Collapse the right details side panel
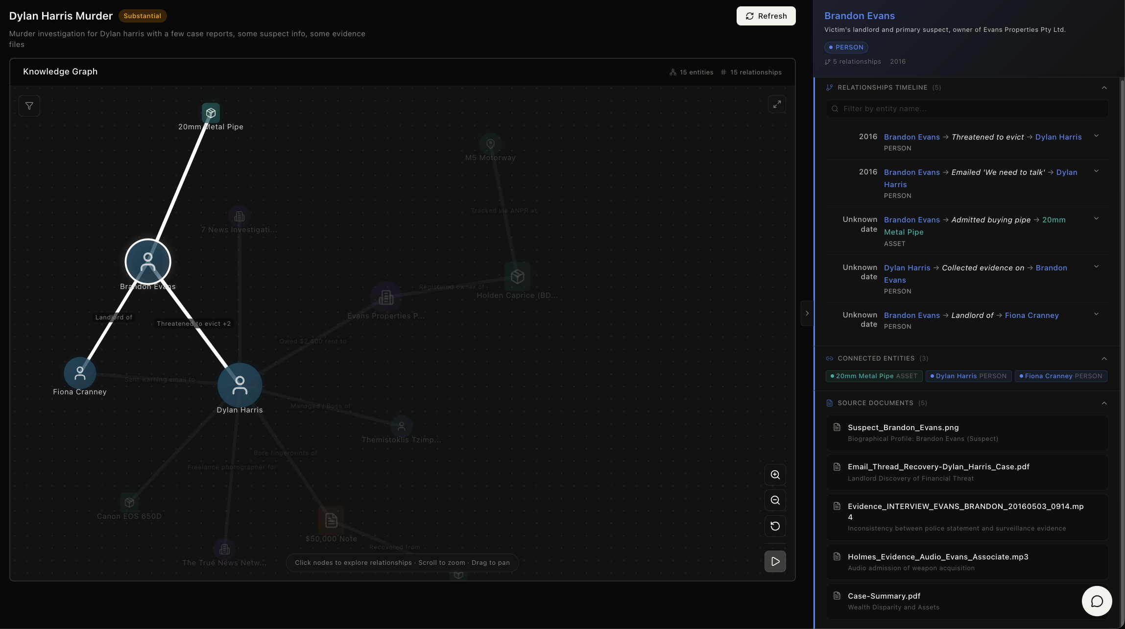This screenshot has width=1125, height=629. 807,314
